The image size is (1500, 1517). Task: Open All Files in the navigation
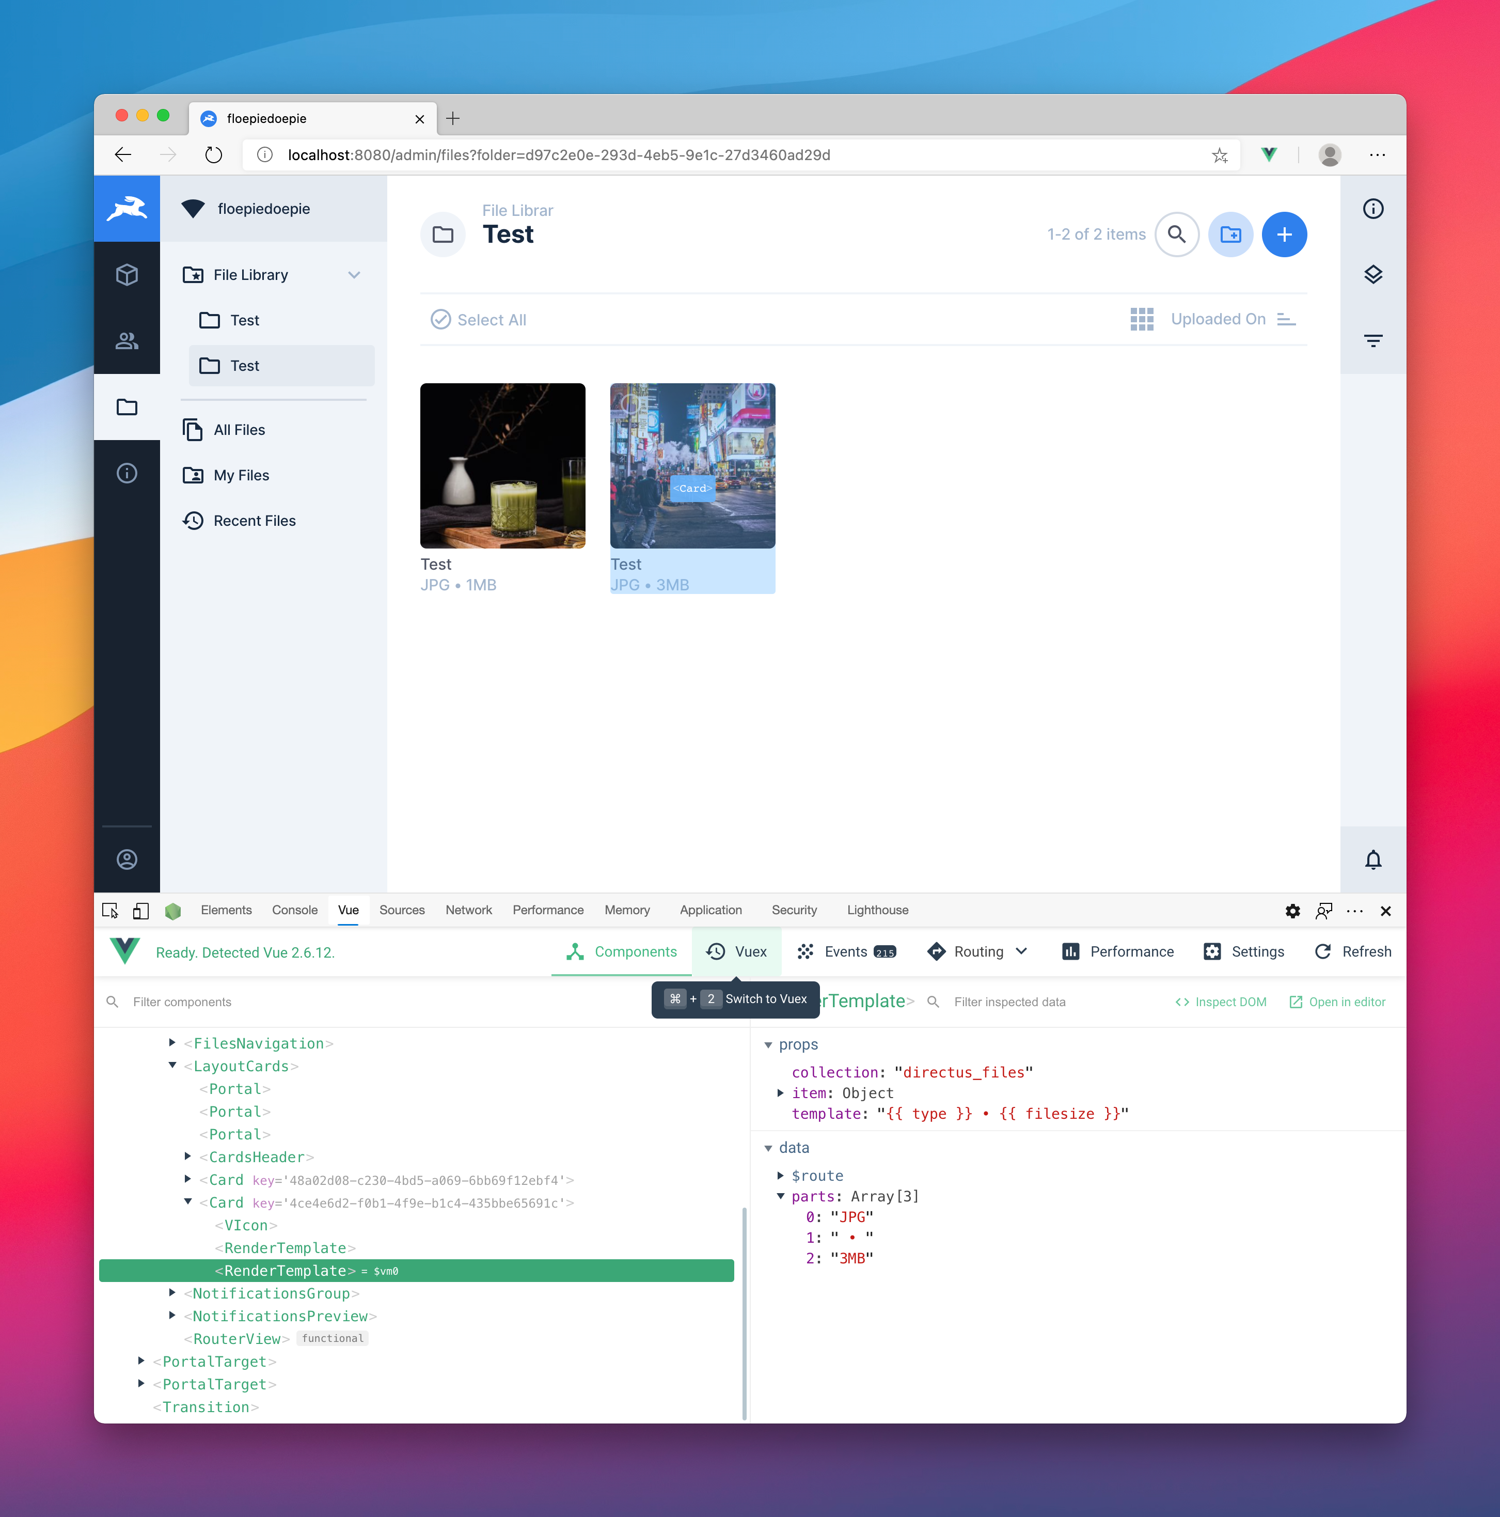pyautogui.click(x=239, y=430)
